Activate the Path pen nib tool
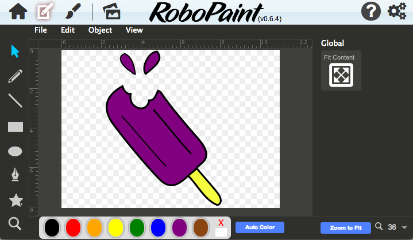This screenshot has width=413, height=240. (x=15, y=175)
